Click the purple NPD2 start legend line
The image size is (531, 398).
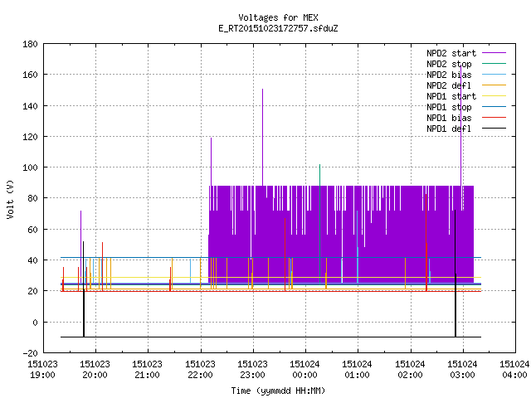pos(494,53)
